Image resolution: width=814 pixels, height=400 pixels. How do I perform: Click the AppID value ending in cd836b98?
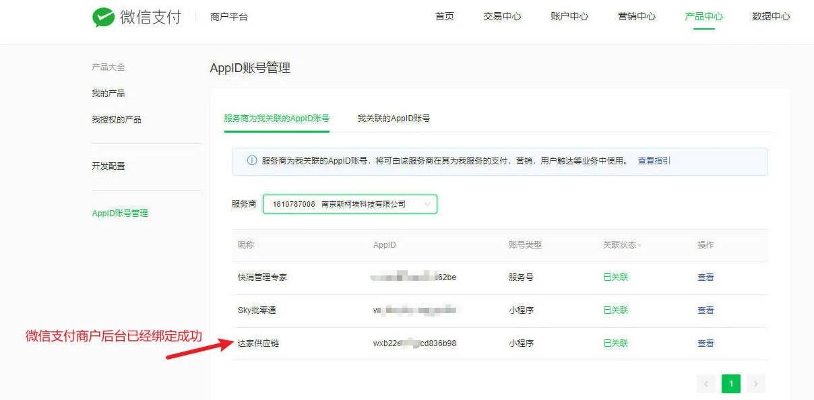pos(414,343)
